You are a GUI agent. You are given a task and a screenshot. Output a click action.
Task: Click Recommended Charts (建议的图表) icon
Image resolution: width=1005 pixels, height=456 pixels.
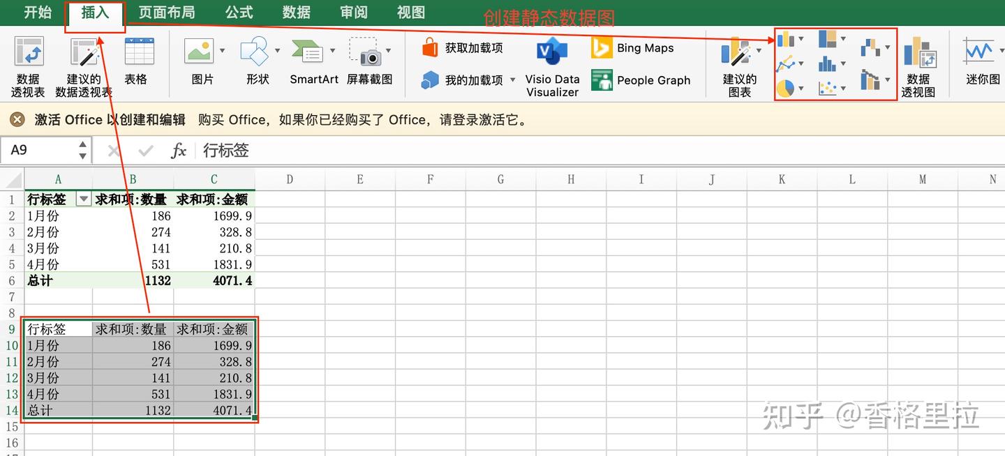pos(735,52)
